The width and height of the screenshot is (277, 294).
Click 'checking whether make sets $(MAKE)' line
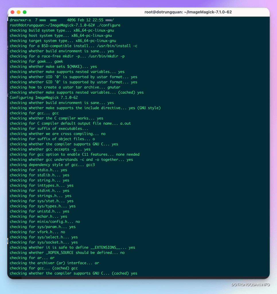click(53, 67)
